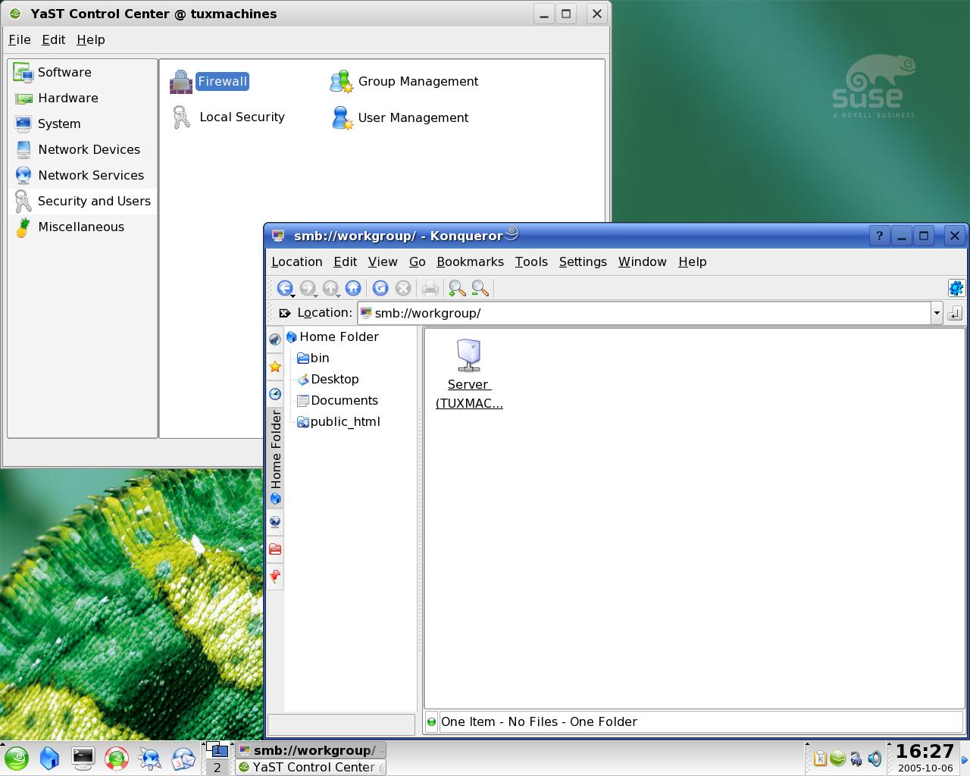Open the red flag Services sidebar panel
Screen dimensions: 970x776
pos(275,576)
